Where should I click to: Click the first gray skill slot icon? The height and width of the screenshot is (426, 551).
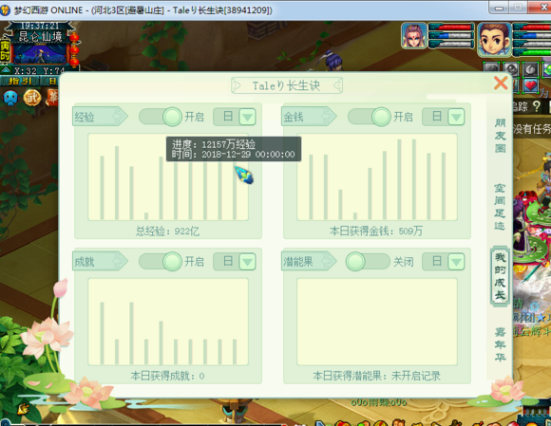click(491, 69)
